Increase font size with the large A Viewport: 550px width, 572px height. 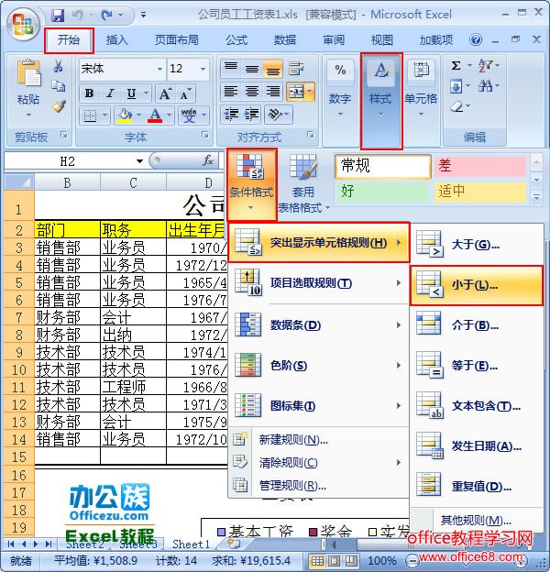164,93
